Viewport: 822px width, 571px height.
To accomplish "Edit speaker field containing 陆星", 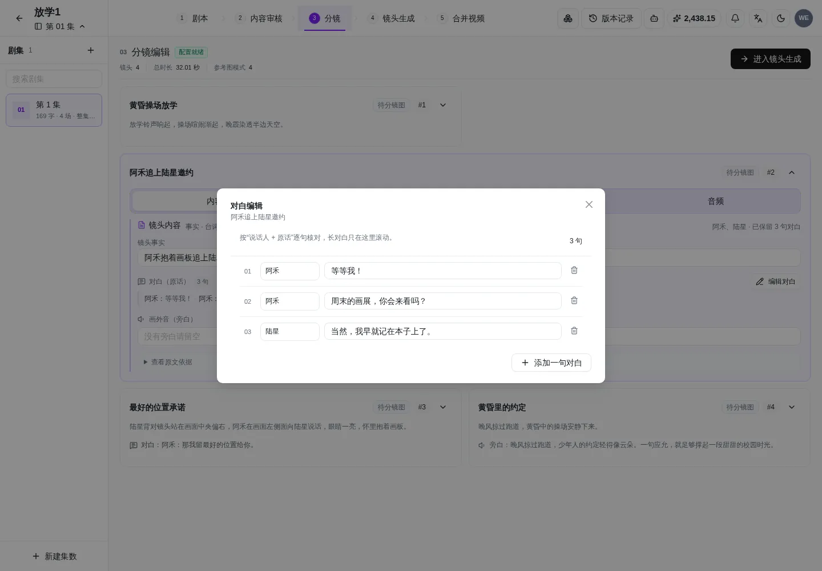I will coord(290,331).
